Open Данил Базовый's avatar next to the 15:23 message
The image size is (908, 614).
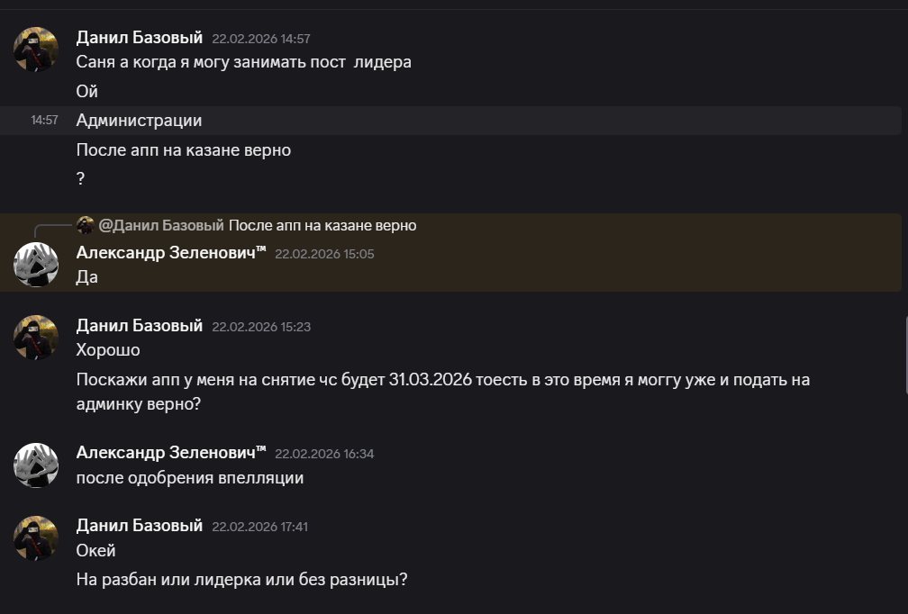tap(36, 338)
